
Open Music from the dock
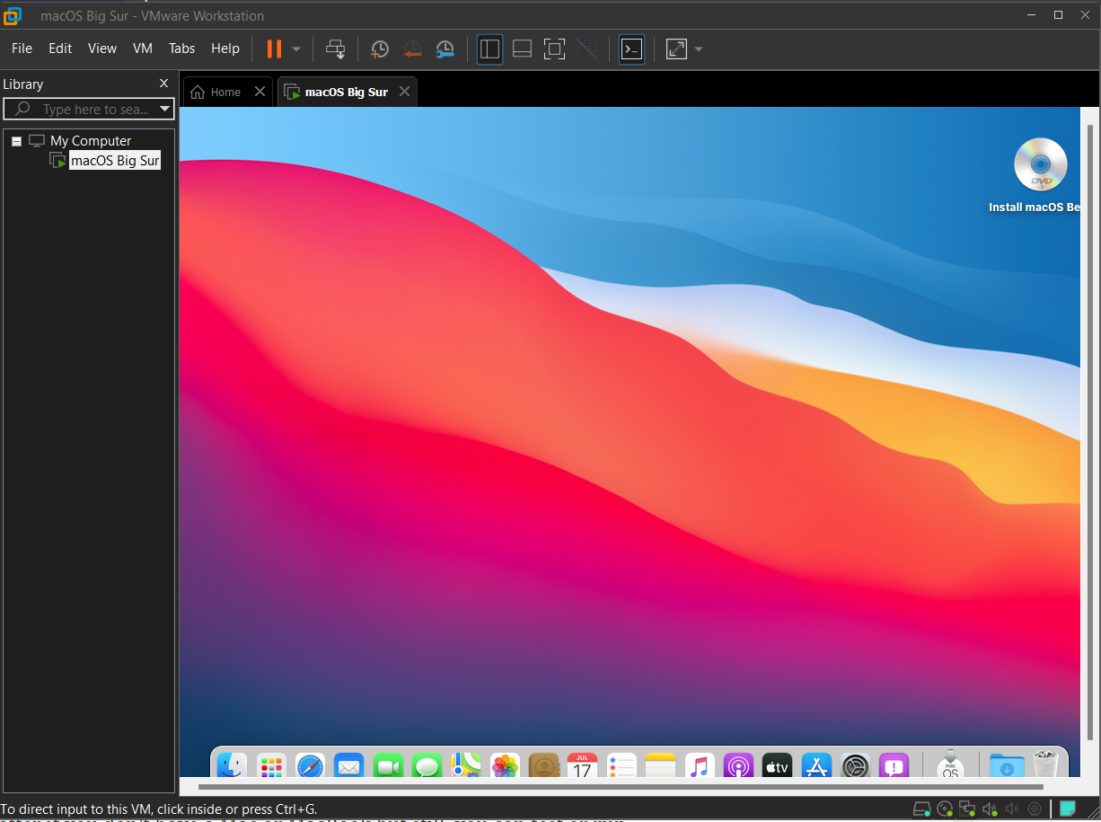[x=700, y=765]
